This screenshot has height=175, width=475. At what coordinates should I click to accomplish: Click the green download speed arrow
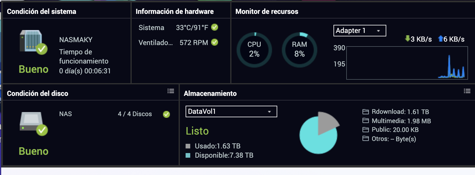[x=407, y=38]
